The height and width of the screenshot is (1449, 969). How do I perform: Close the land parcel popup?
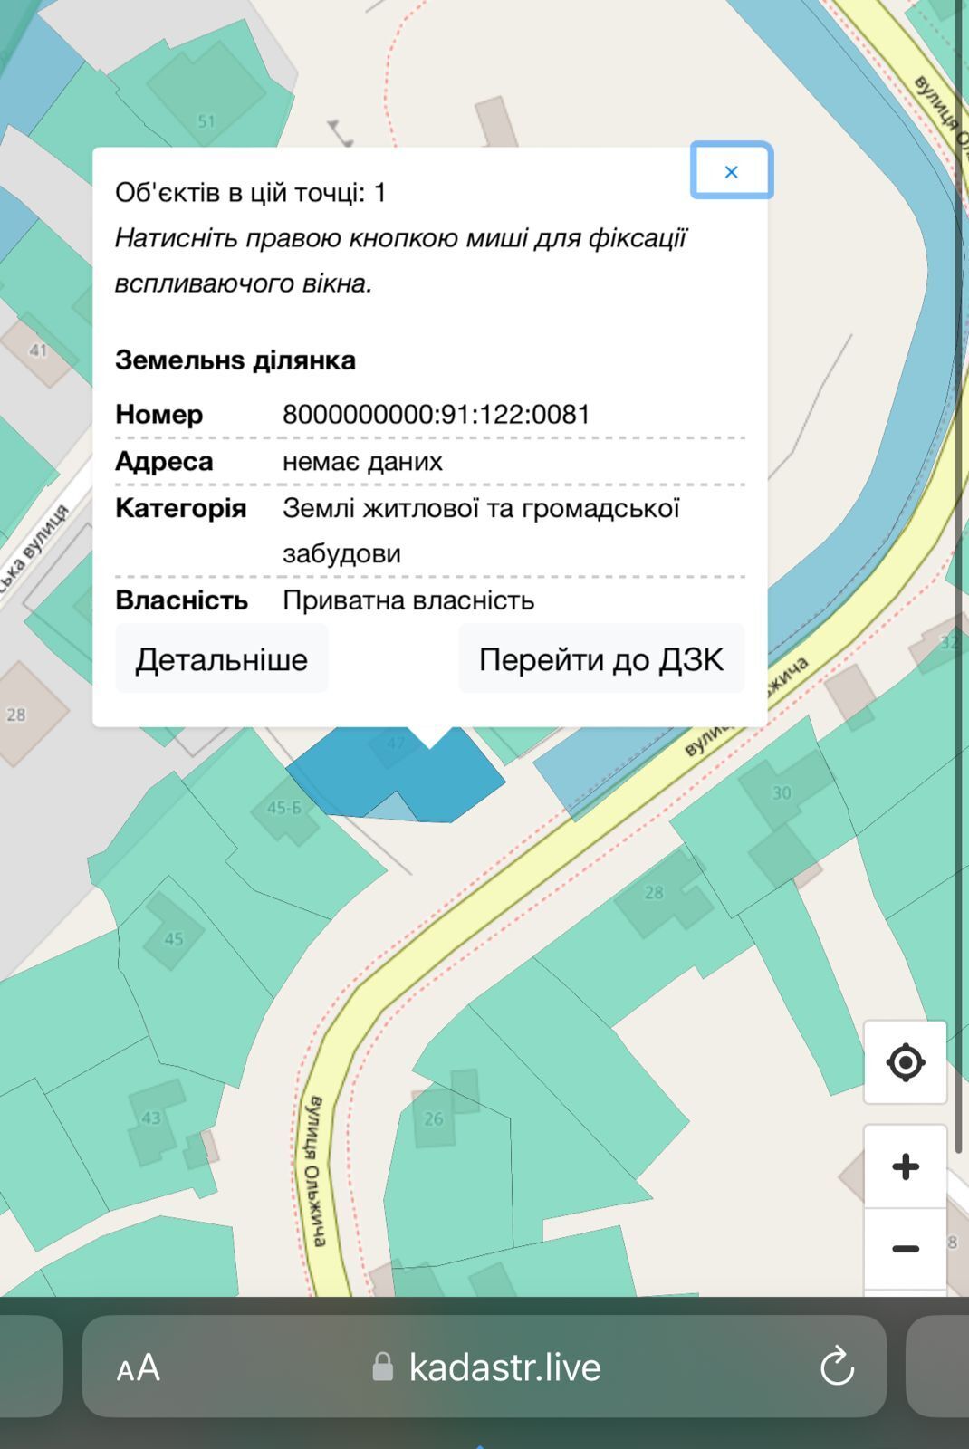pyautogui.click(x=731, y=171)
